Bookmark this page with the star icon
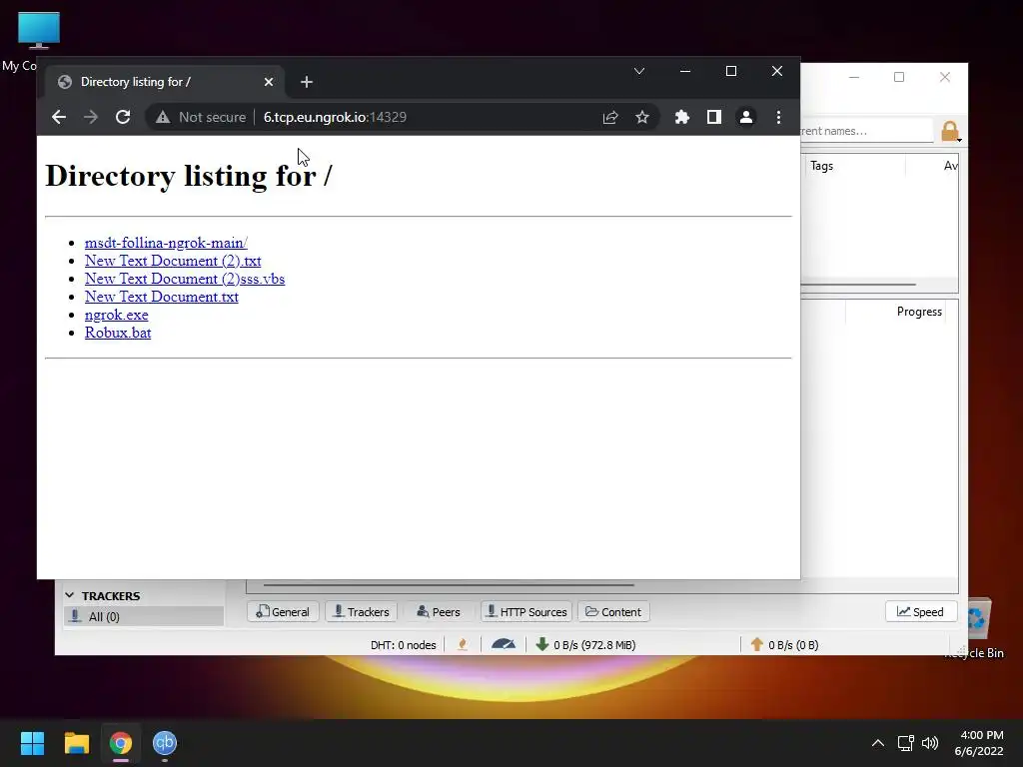Viewport: 1023px width, 767px height. (x=642, y=117)
